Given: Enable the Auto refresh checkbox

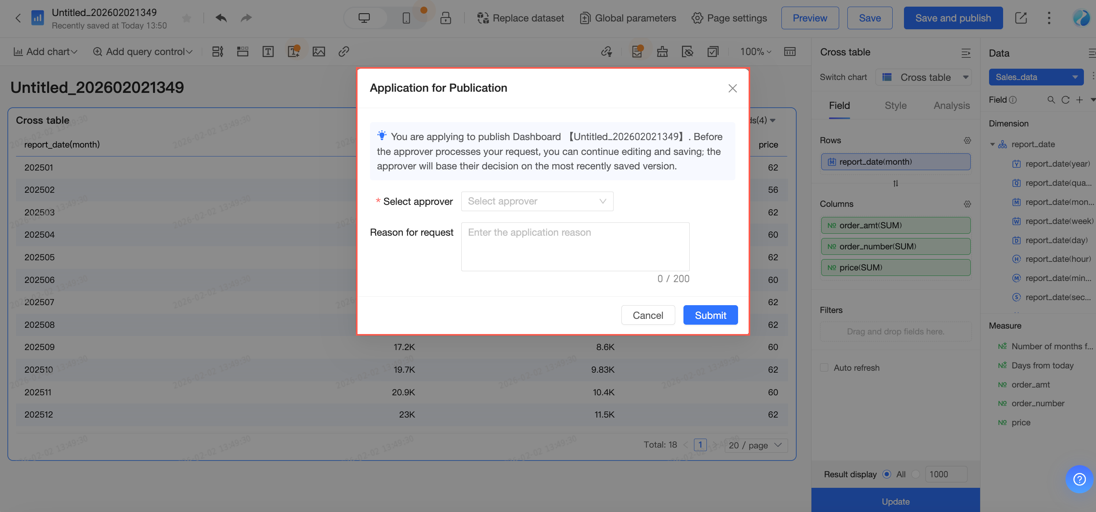Looking at the screenshot, I should pyautogui.click(x=824, y=368).
